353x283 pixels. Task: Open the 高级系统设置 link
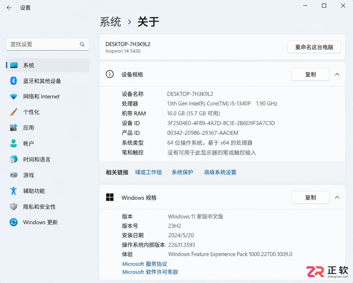(220, 172)
